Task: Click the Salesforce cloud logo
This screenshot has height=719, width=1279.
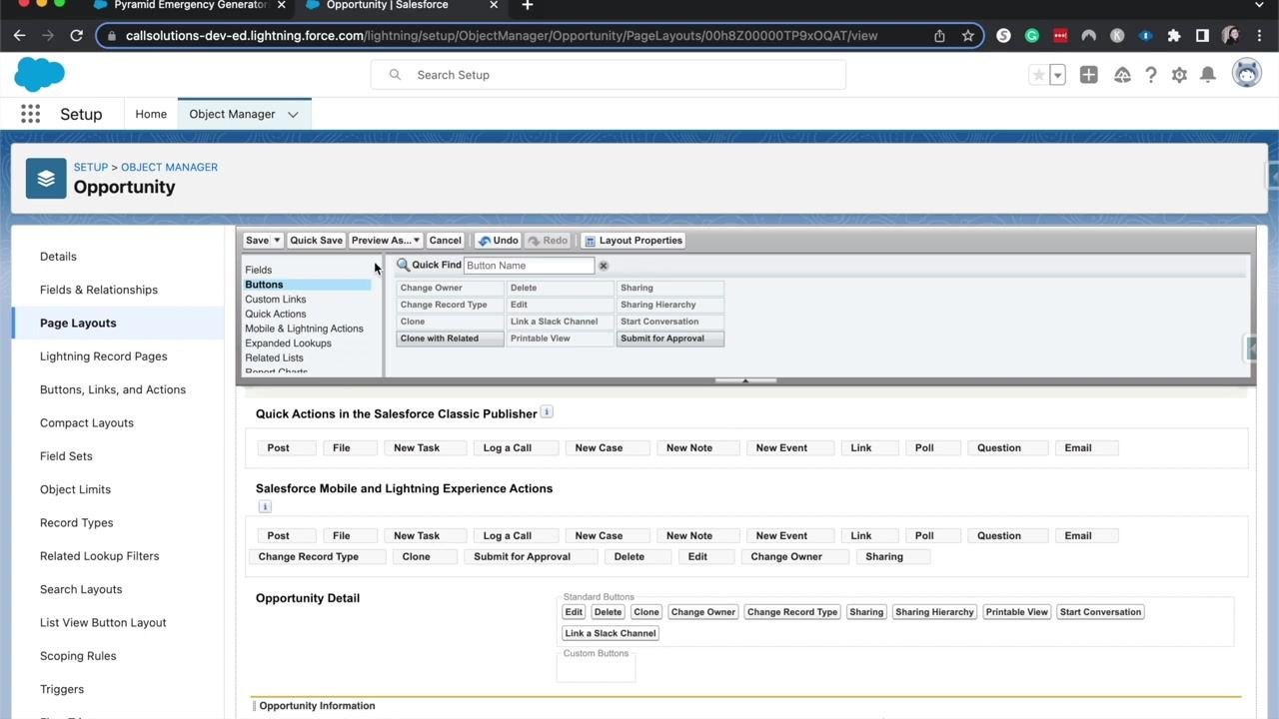Action: tap(40, 75)
